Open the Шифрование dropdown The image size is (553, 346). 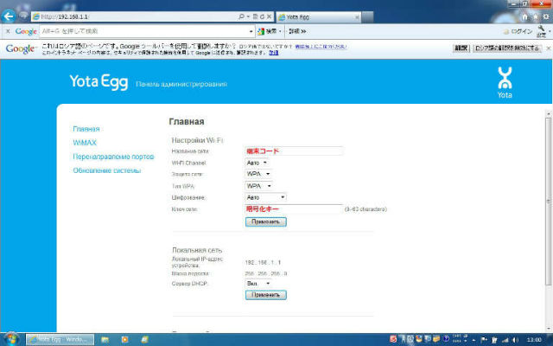click(265, 196)
